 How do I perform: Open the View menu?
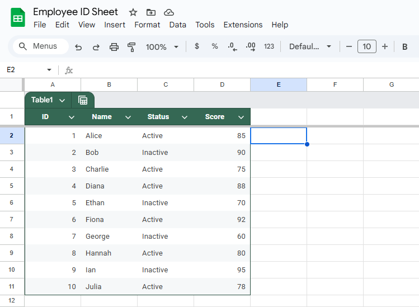[x=87, y=25]
